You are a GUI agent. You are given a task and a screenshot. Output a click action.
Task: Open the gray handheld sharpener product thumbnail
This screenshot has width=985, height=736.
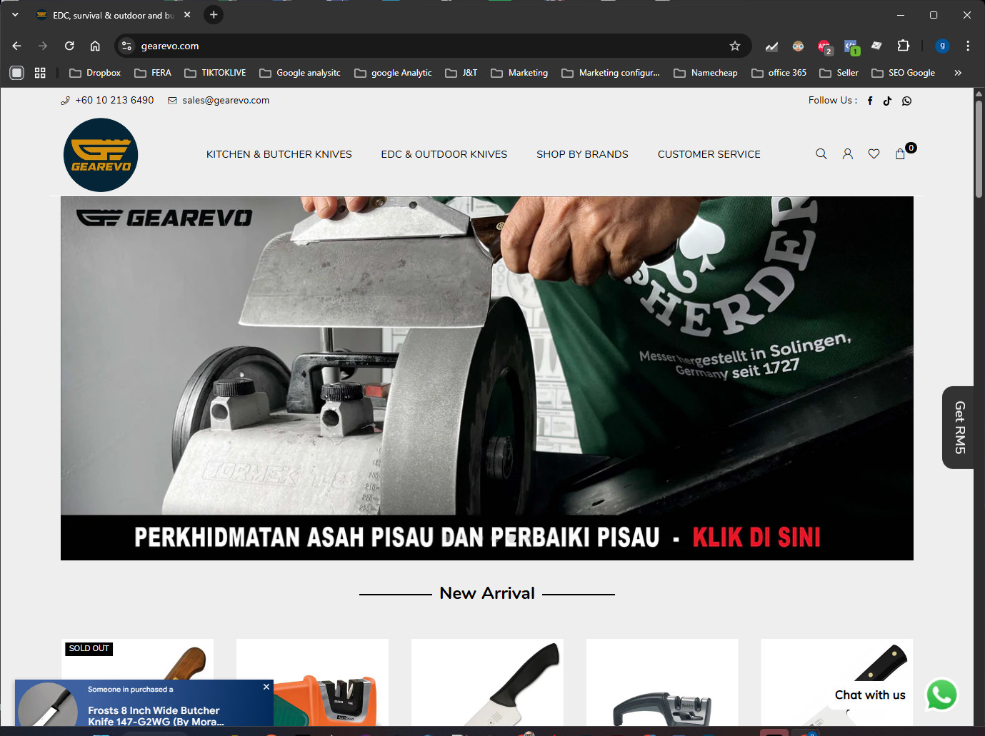(662, 682)
